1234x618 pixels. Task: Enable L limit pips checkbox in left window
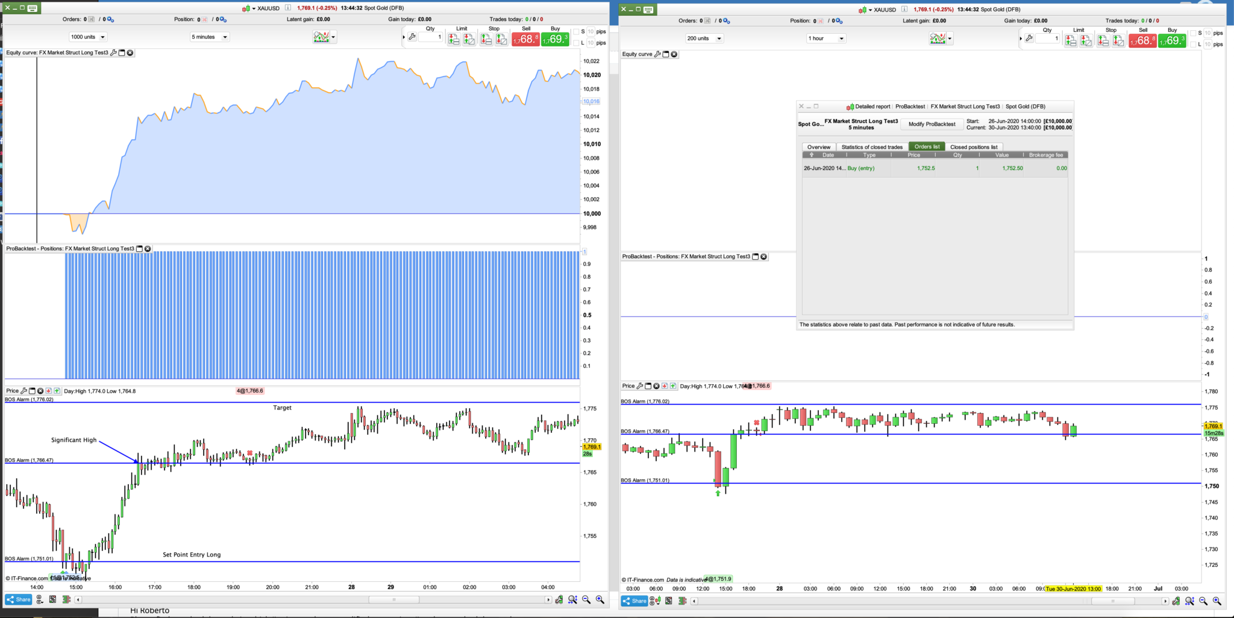(x=576, y=43)
